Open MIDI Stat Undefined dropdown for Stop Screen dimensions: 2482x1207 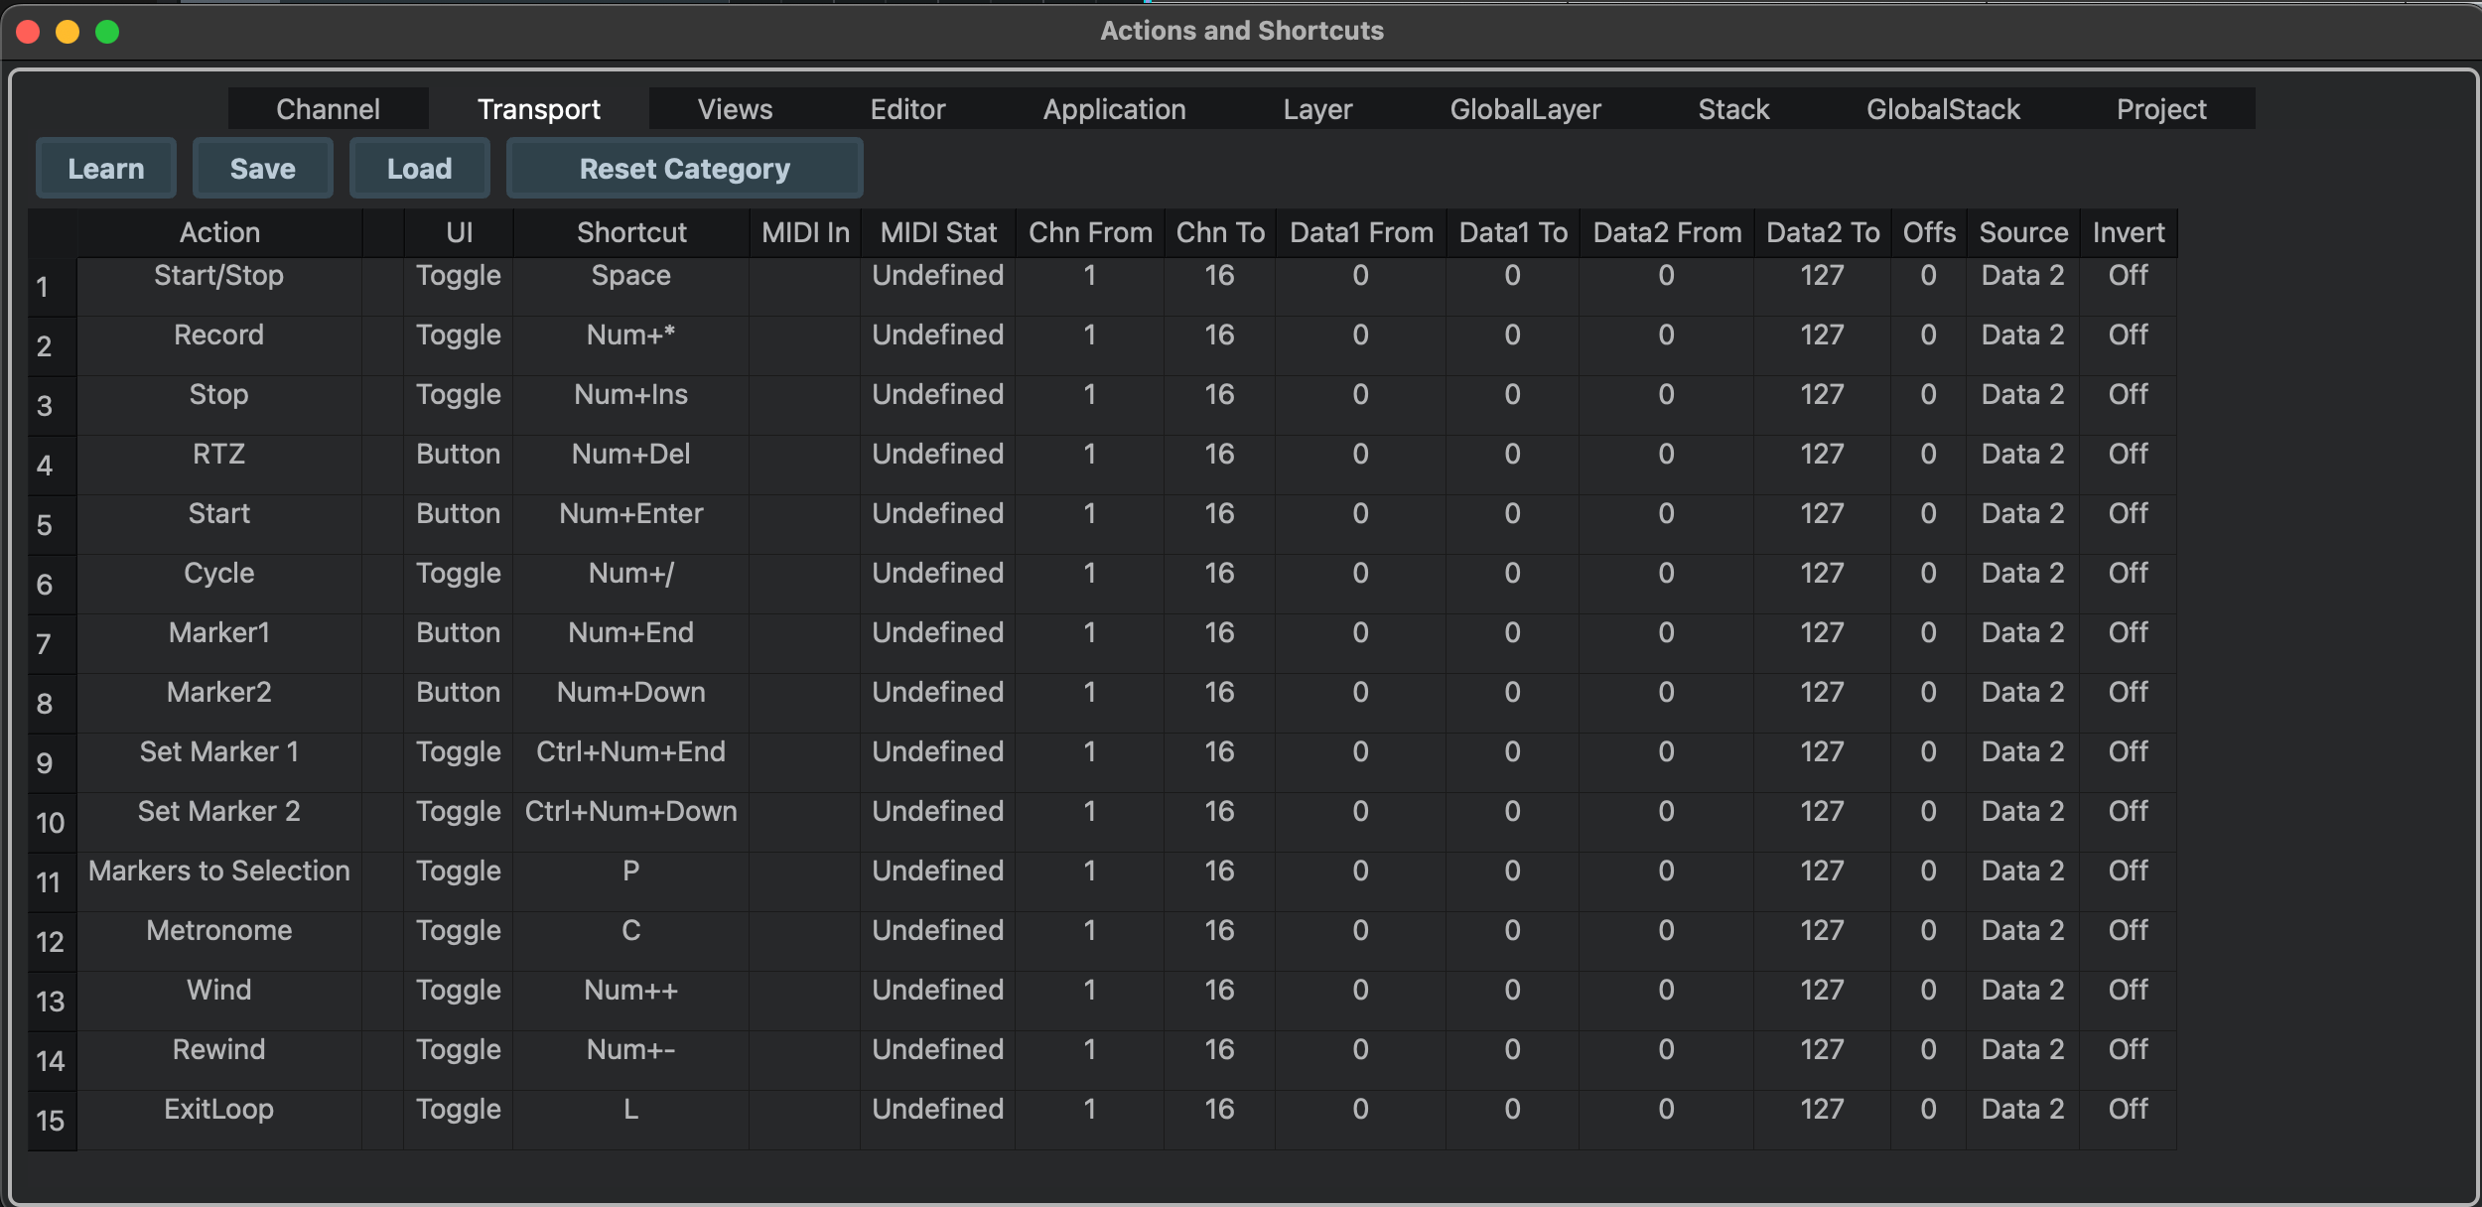(937, 395)
